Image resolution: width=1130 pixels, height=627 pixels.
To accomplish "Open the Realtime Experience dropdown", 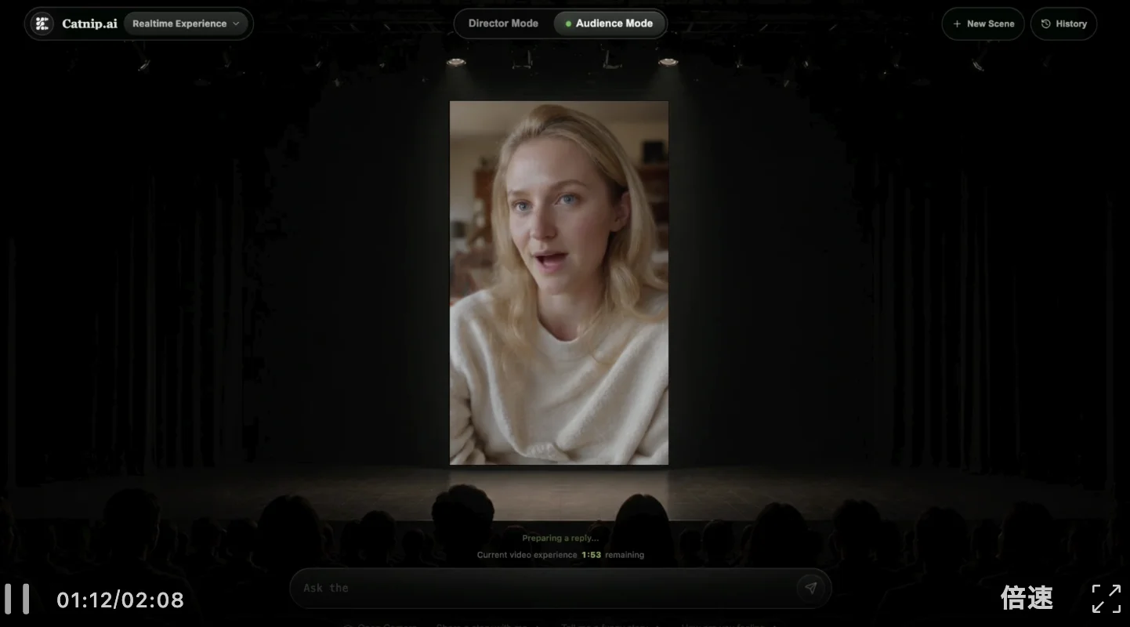I will tap(186, 24).
